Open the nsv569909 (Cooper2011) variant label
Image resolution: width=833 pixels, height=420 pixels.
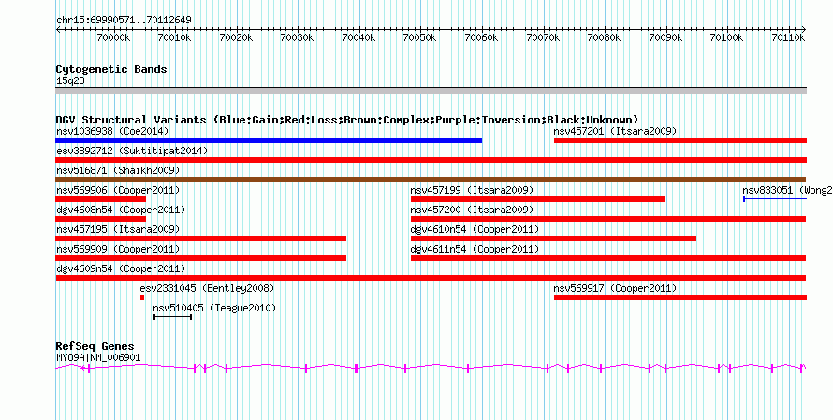tap(118, 249)
